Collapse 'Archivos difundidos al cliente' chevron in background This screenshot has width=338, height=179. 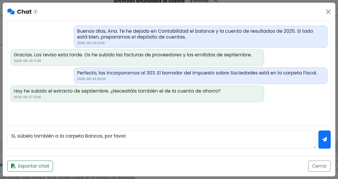tap(215, 1)
